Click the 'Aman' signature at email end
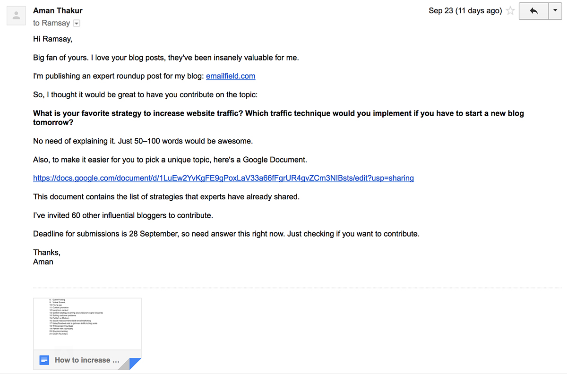 (x=43, y=262)
